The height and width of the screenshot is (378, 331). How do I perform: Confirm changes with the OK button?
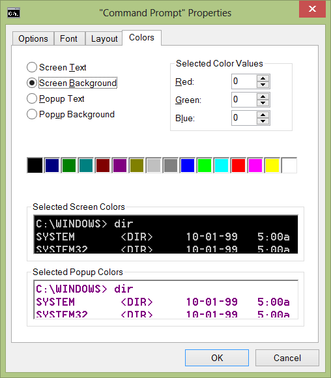tap(217, 358)
